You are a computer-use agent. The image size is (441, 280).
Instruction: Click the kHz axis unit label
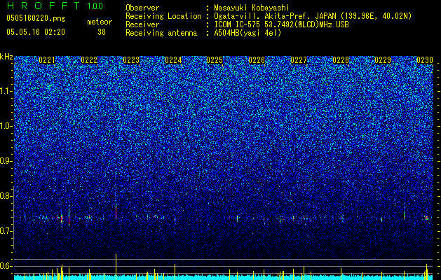pos(6,57)
